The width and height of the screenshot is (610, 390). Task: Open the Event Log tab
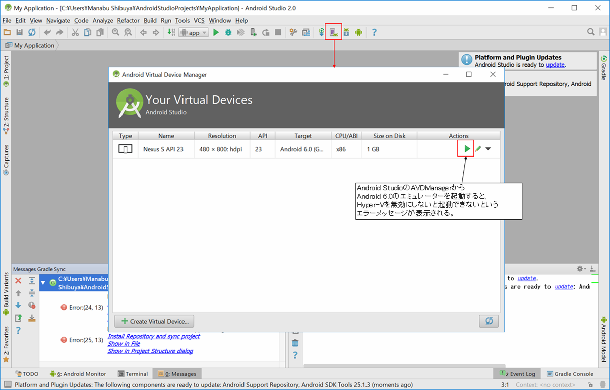(518, 374)
